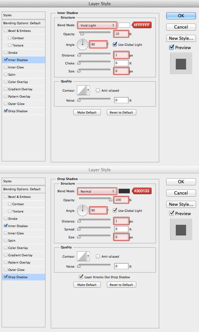199x332 pixels.
Task: Toggle Use Global Light in Drop Shadow dialog
Action: click(115, 210)
